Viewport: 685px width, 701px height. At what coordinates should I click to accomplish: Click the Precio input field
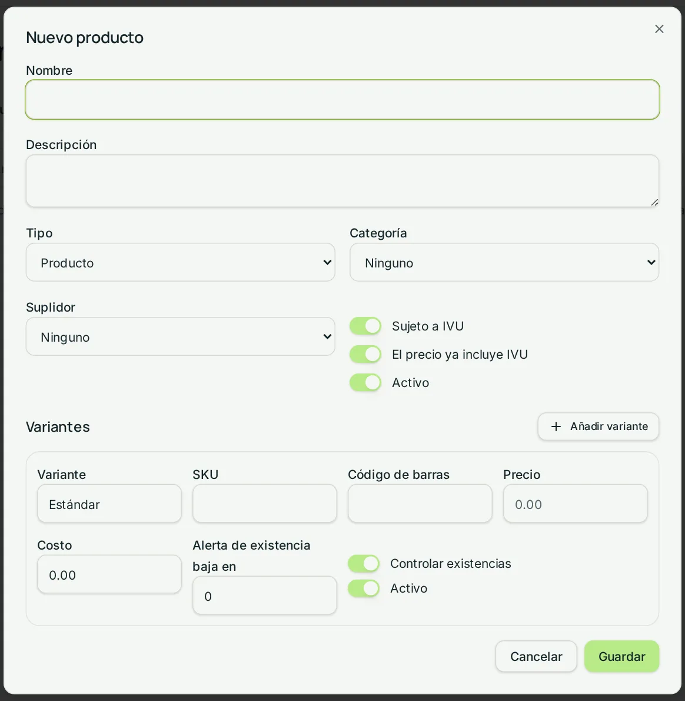(576, 504)
